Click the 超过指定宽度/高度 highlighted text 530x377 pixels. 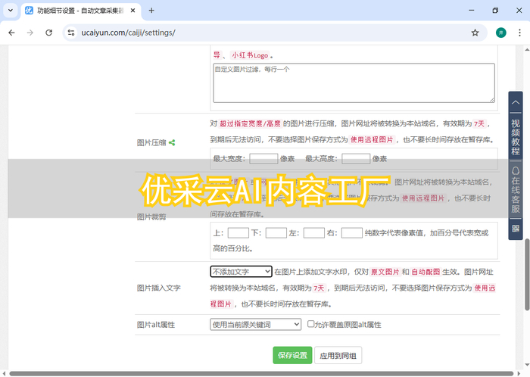click(x=250, y=123)
